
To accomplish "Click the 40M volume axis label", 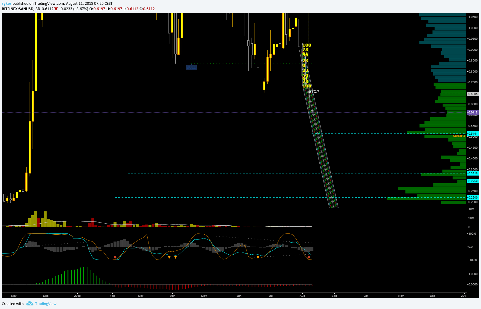I will point(471,209).
